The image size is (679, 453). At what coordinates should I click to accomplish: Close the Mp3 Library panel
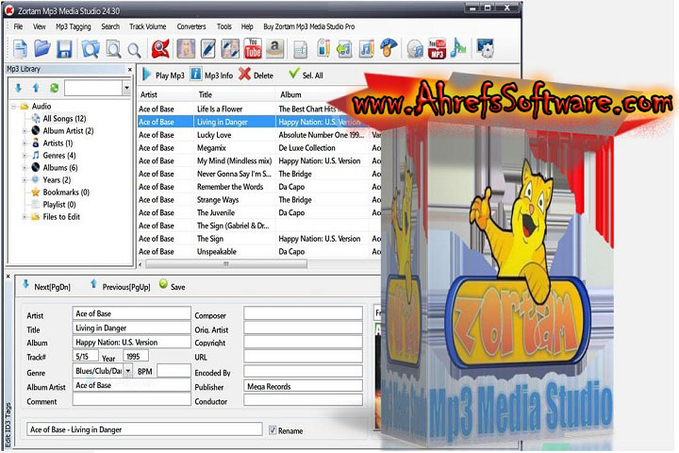(130, 69)
